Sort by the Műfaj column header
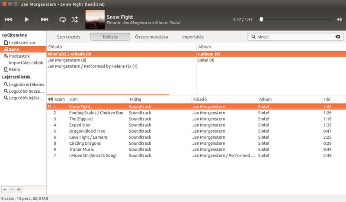Screen dimensions: 346x202 point(159,99)
